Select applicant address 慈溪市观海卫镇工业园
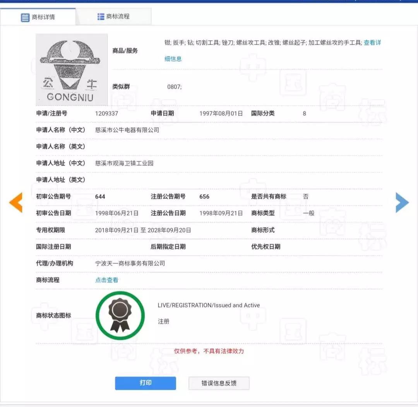Screen dimensions: 418x407 [124, 163]
